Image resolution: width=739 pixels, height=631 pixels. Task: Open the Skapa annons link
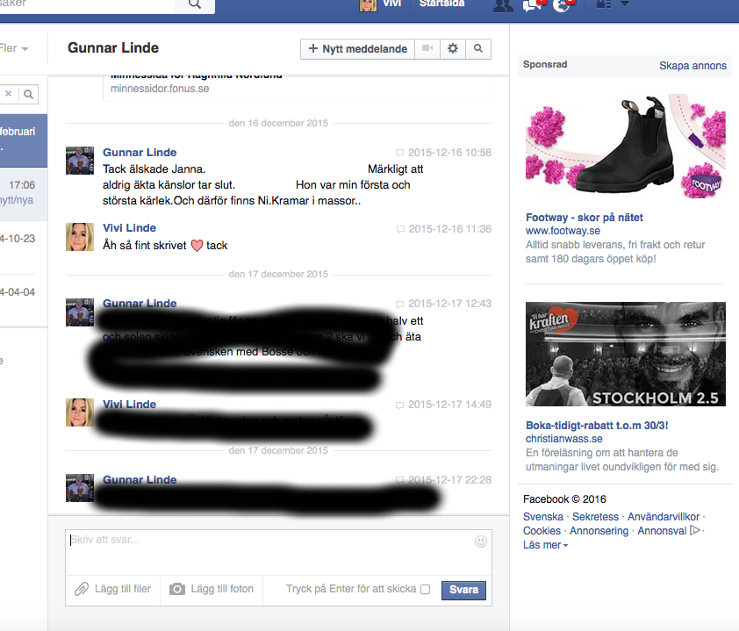692,66
